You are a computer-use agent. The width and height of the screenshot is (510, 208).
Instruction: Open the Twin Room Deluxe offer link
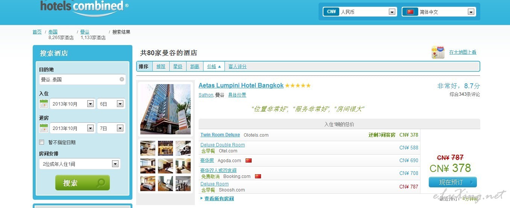point(220,135)
